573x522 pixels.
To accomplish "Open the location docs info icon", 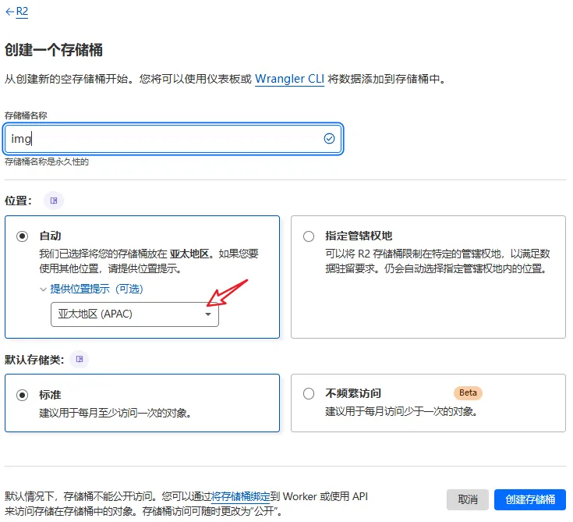I will 54,201.
